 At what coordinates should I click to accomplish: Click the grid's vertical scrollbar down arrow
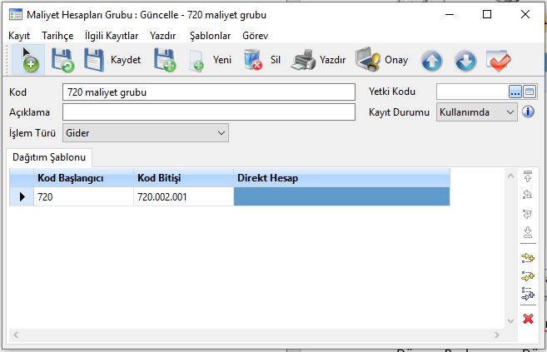pos(510,320)
